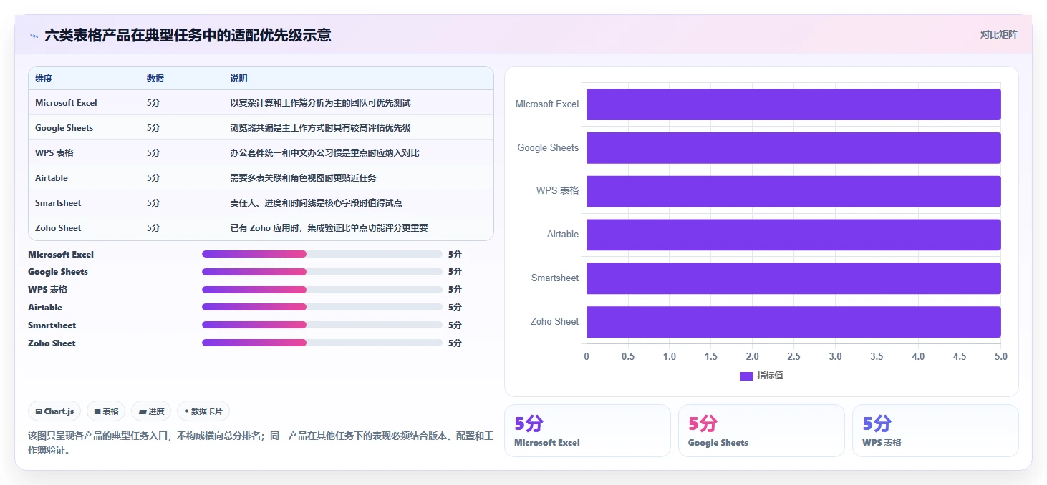Select WPS 表格 cell in the table
This screenshot has height=485, width=1047.
pos(54,153)
